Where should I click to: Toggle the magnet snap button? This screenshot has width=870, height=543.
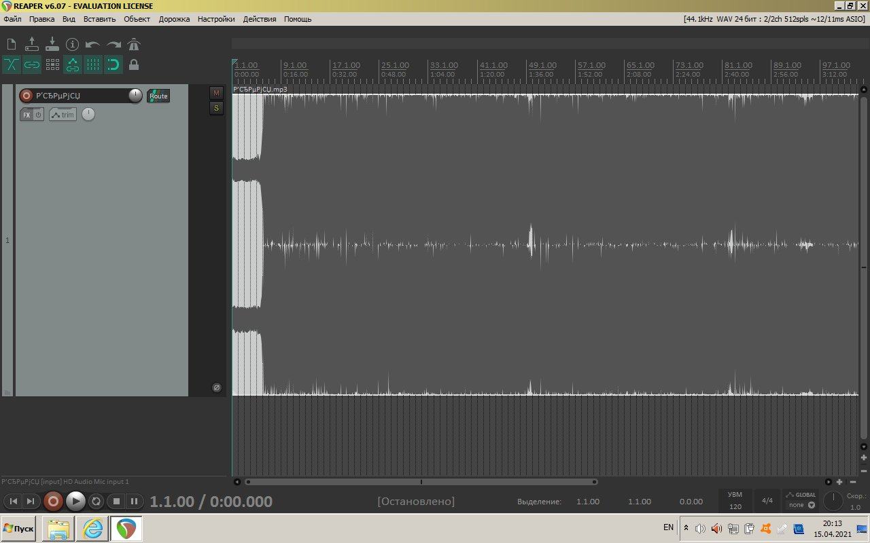pyautogui.click(x=114, y=65)
